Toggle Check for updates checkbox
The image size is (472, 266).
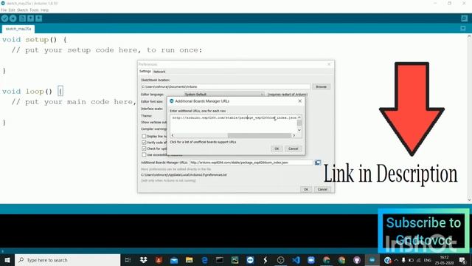pos(144,149)
